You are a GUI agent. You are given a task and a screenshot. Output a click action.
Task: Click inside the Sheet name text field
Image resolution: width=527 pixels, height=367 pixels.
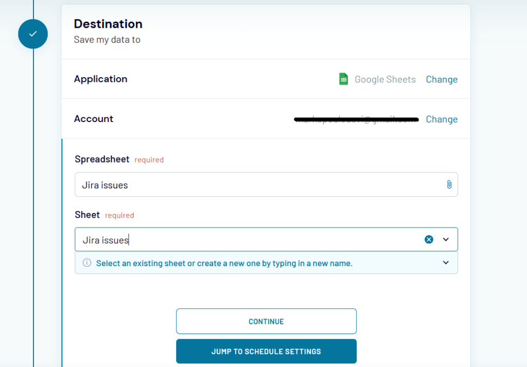(249, 240)
